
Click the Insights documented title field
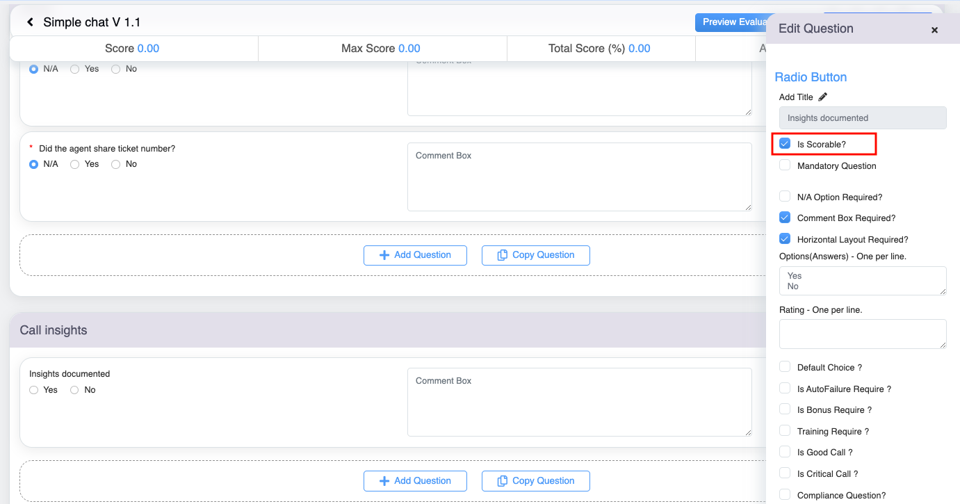pyautogui.click(x=862, y=118)
